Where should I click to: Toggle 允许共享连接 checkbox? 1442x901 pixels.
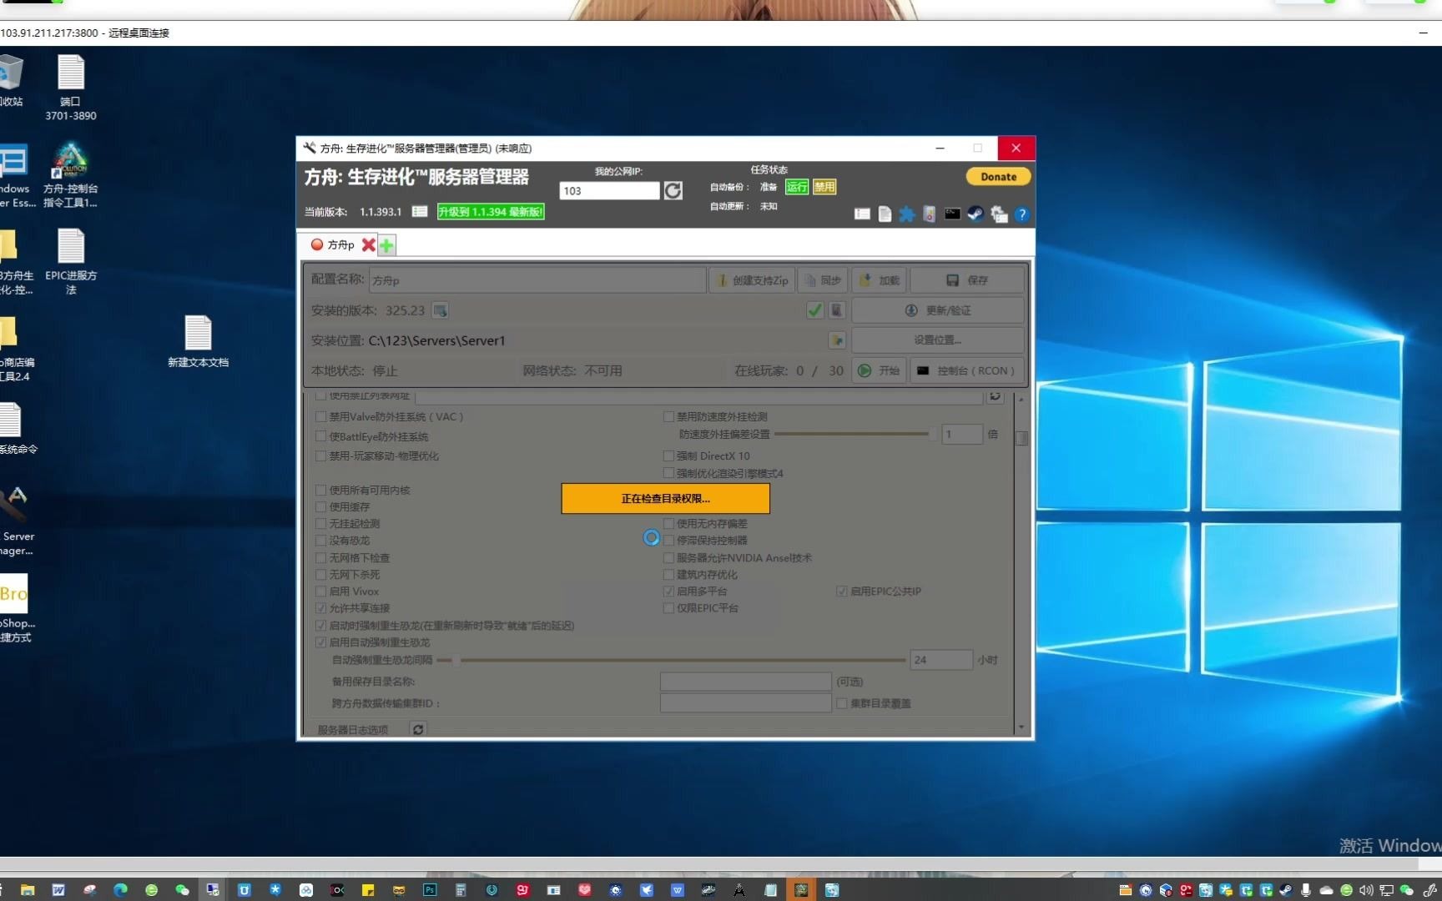[321, 607]
